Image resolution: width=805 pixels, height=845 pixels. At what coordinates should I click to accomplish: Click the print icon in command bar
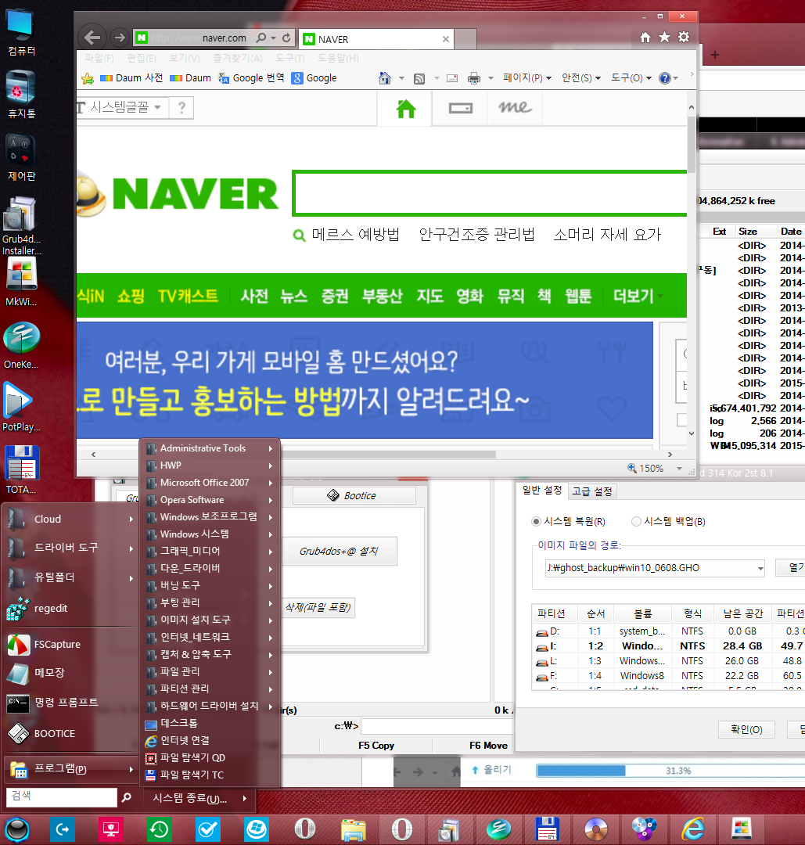473,79
